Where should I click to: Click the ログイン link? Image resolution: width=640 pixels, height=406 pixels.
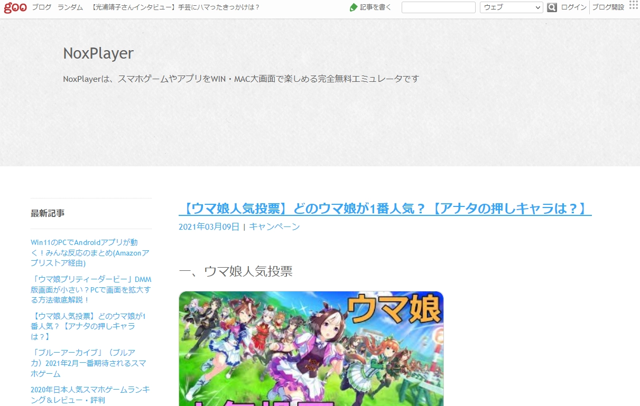tap(573, 7)
